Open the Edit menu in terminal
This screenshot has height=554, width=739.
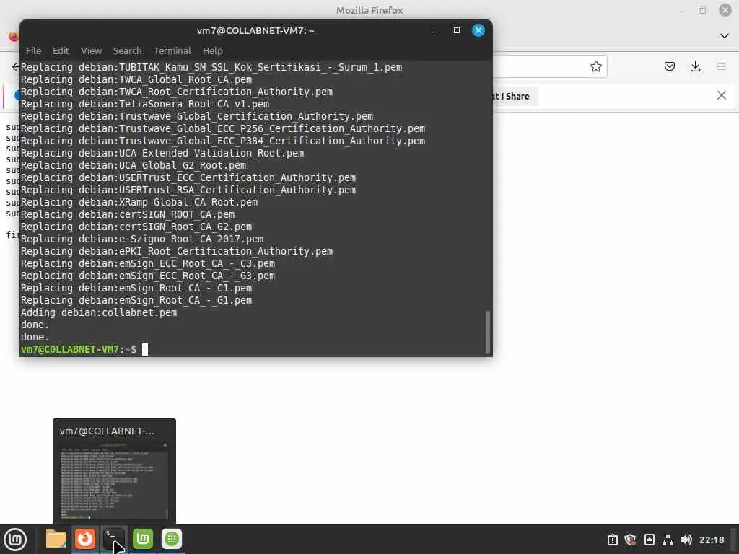[61, 51]
